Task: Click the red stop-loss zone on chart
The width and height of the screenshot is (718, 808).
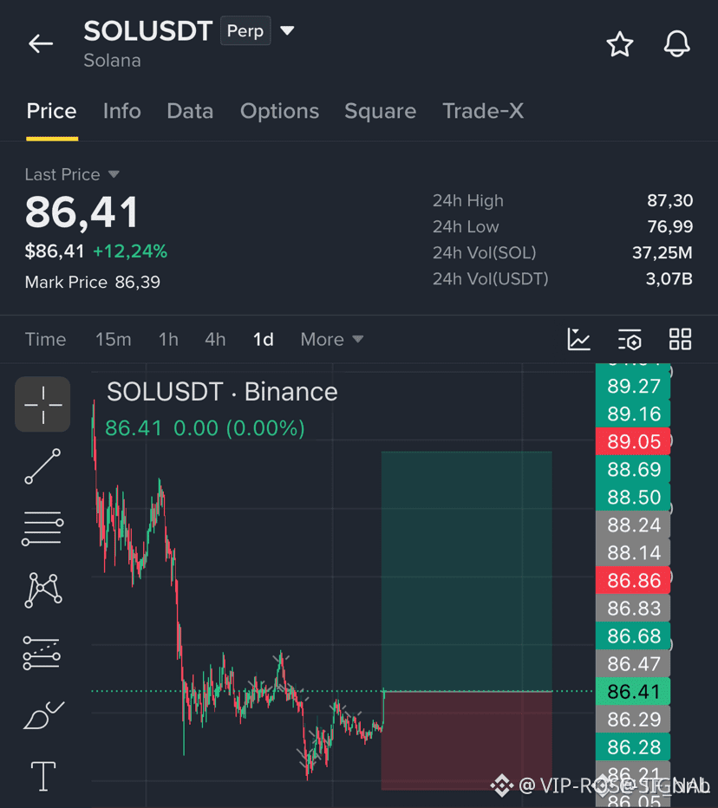Action: click(x=467, y=740)
